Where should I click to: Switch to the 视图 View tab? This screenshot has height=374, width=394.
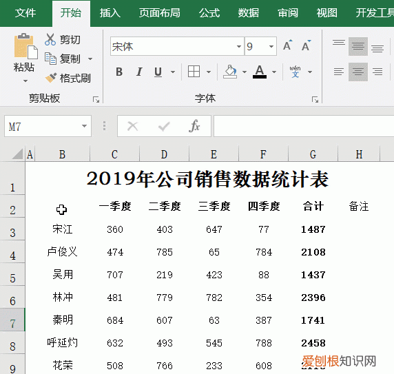326,13
